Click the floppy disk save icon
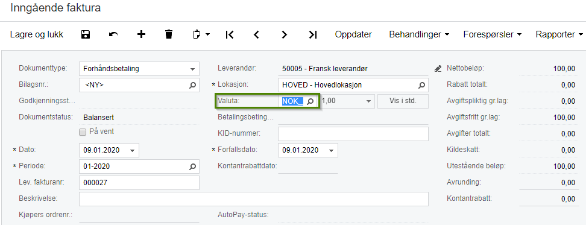Screen dimensions: 586x225 pos(86,35)
